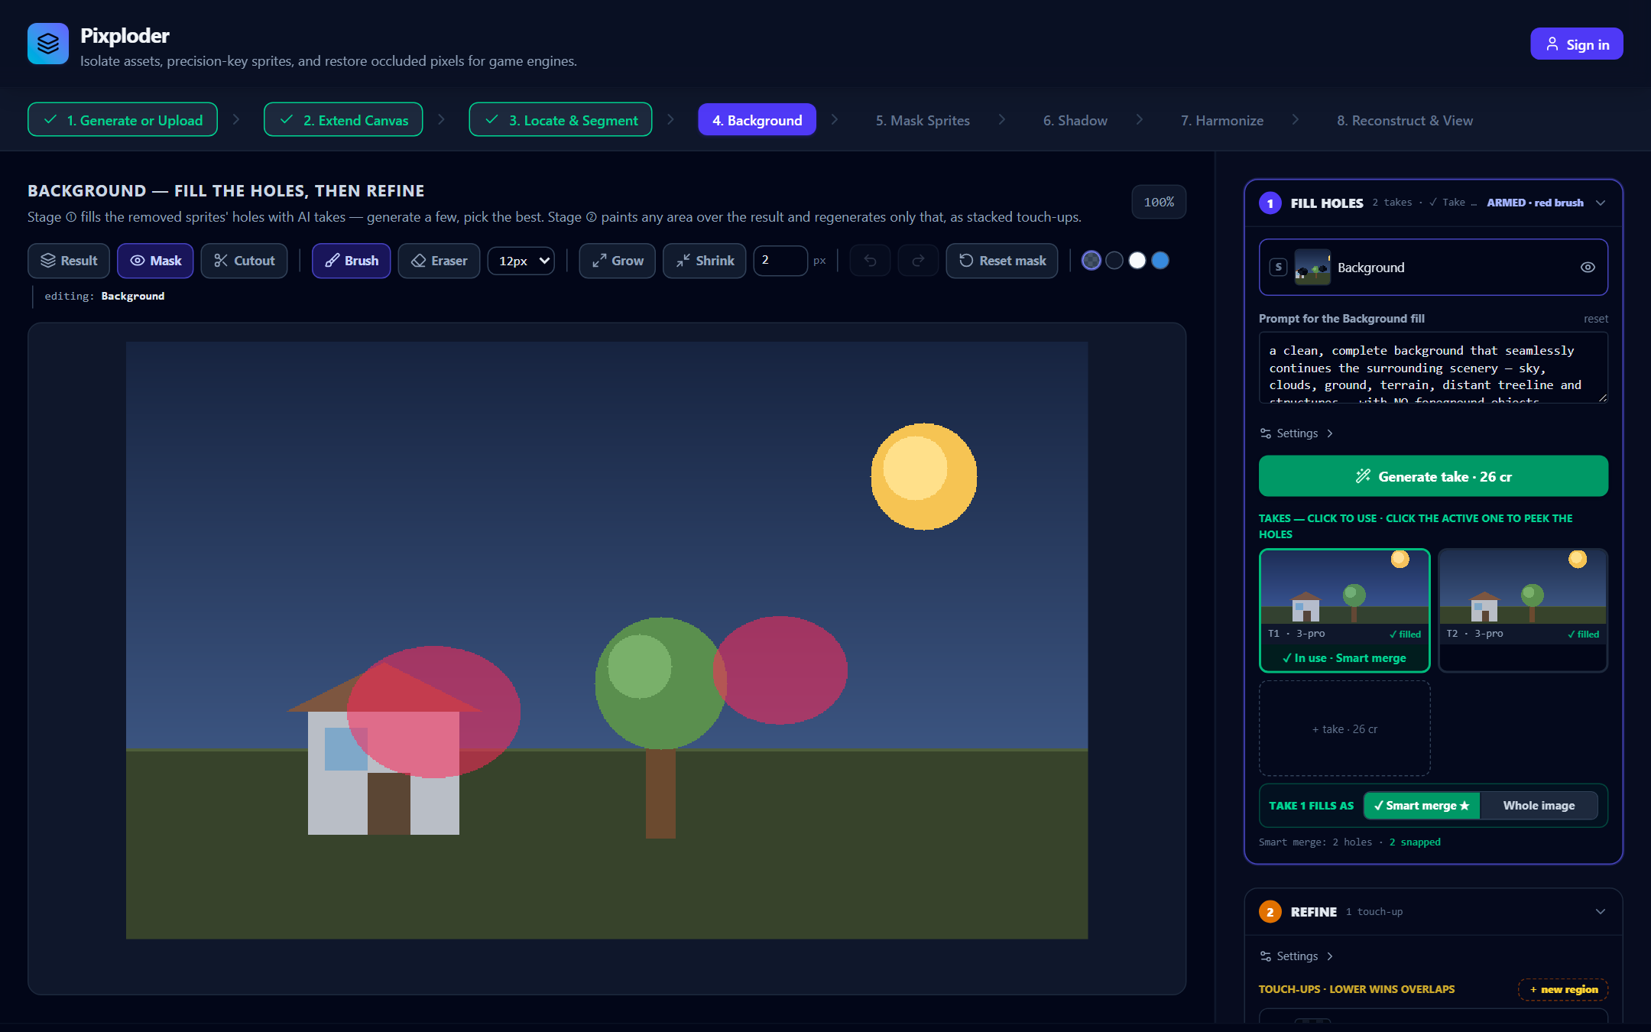Go to step 6 Shadow
The height and width of the screenshot is (1032, 1651).
(1075, 120)
